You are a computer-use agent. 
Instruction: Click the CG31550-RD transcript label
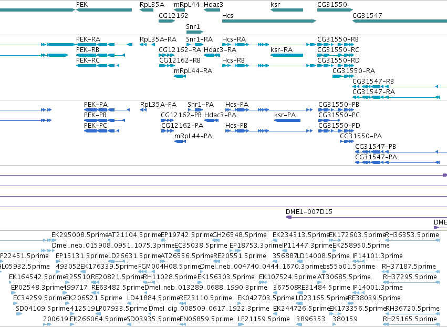(x=338, y=60)
